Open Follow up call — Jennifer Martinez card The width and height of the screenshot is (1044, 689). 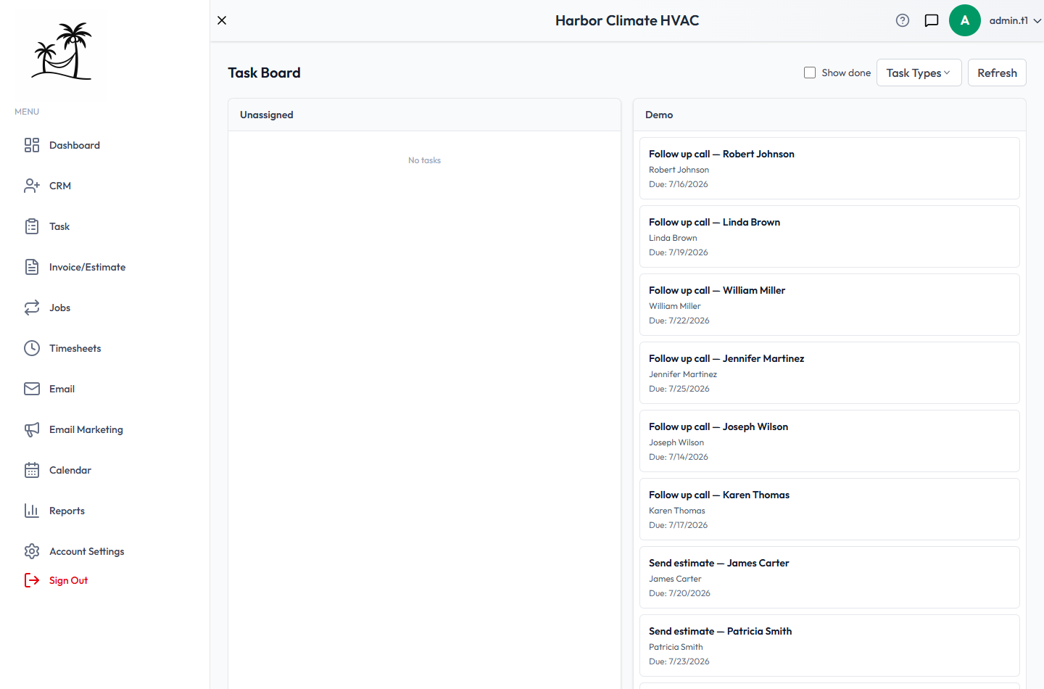coord(829,373)
